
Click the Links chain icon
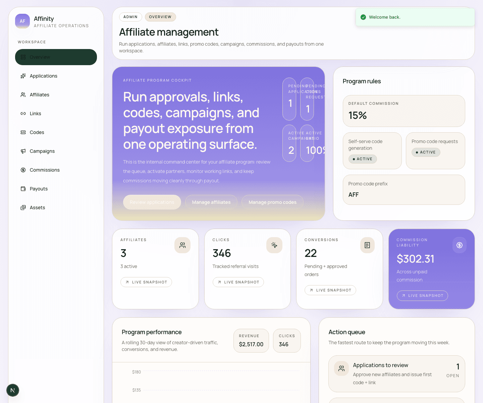(23, 114)
